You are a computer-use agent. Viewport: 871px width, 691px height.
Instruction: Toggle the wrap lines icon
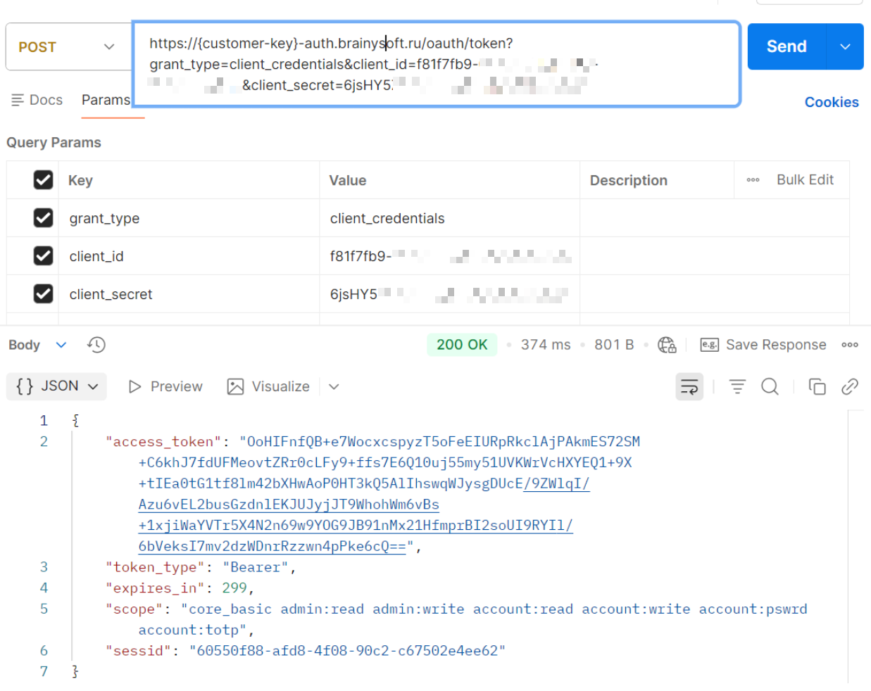tap(689, 386)
